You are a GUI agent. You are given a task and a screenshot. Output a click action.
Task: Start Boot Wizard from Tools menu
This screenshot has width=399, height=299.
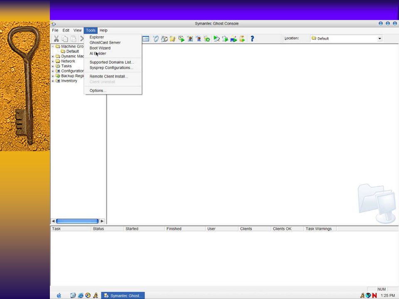[x=113, y=48]
